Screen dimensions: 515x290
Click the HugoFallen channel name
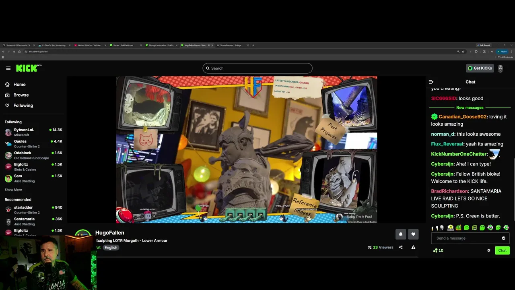coord(110,233)
